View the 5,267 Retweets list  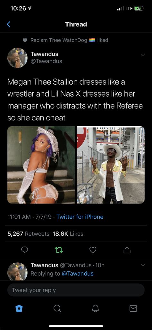[x=29, y=234]
